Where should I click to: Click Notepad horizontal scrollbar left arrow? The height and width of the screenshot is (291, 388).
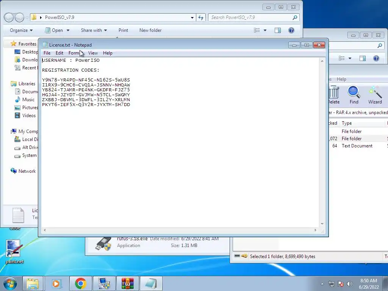(45, 230)
